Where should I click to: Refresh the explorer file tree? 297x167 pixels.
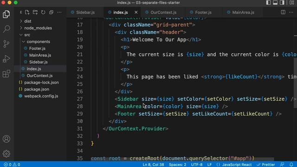pyautogui.click(x=43, y=13)
